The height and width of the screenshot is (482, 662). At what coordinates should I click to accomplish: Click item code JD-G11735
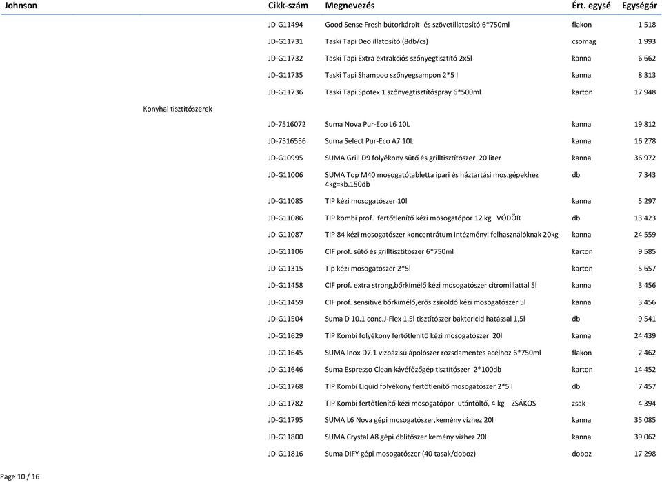285,75
